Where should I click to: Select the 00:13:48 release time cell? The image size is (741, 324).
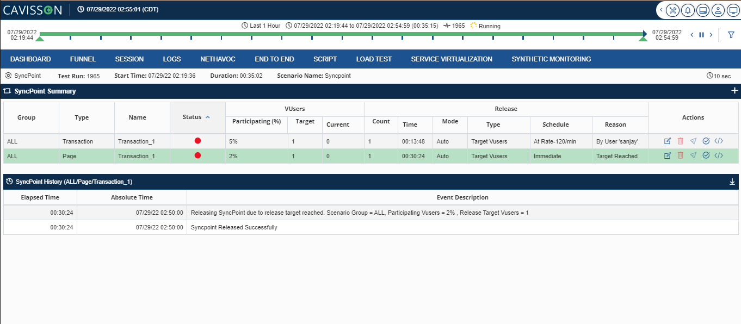coord(415,141)
